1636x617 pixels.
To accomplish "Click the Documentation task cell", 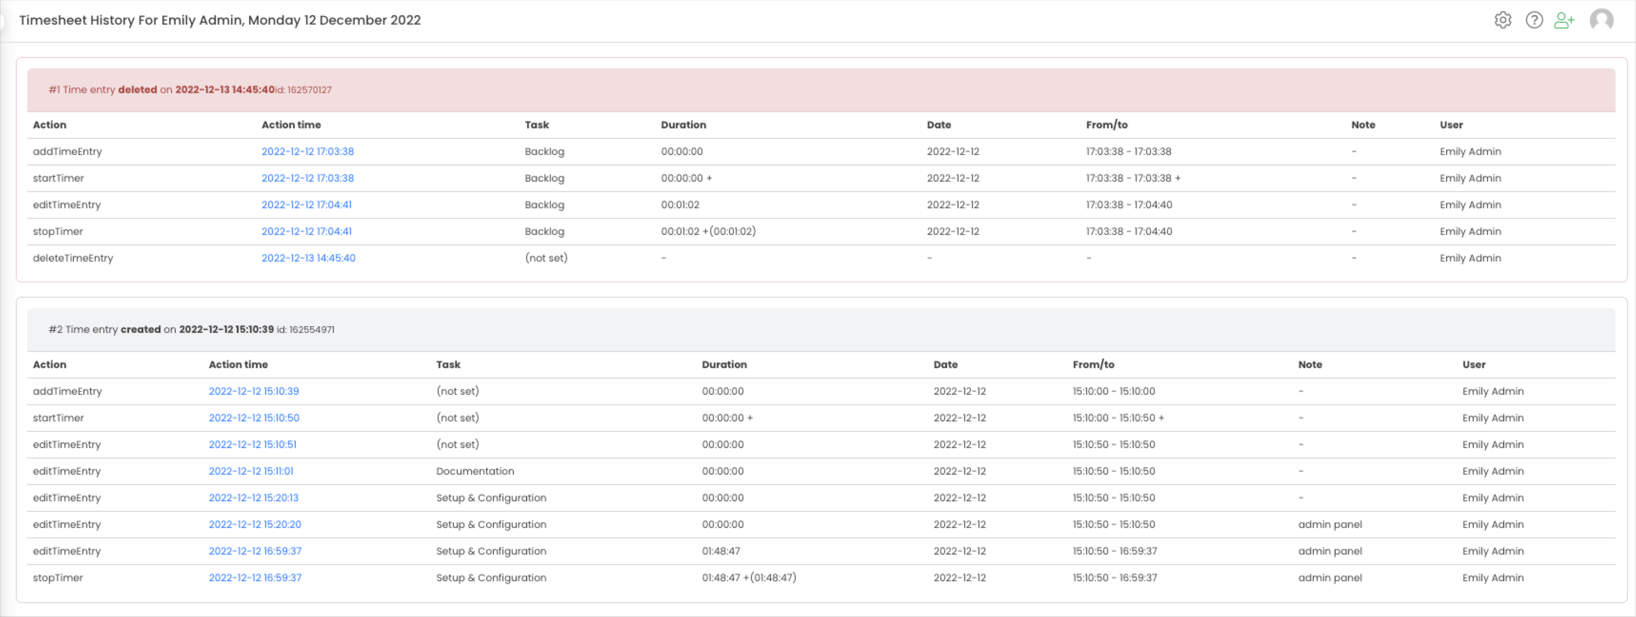I will pos(475,471).
